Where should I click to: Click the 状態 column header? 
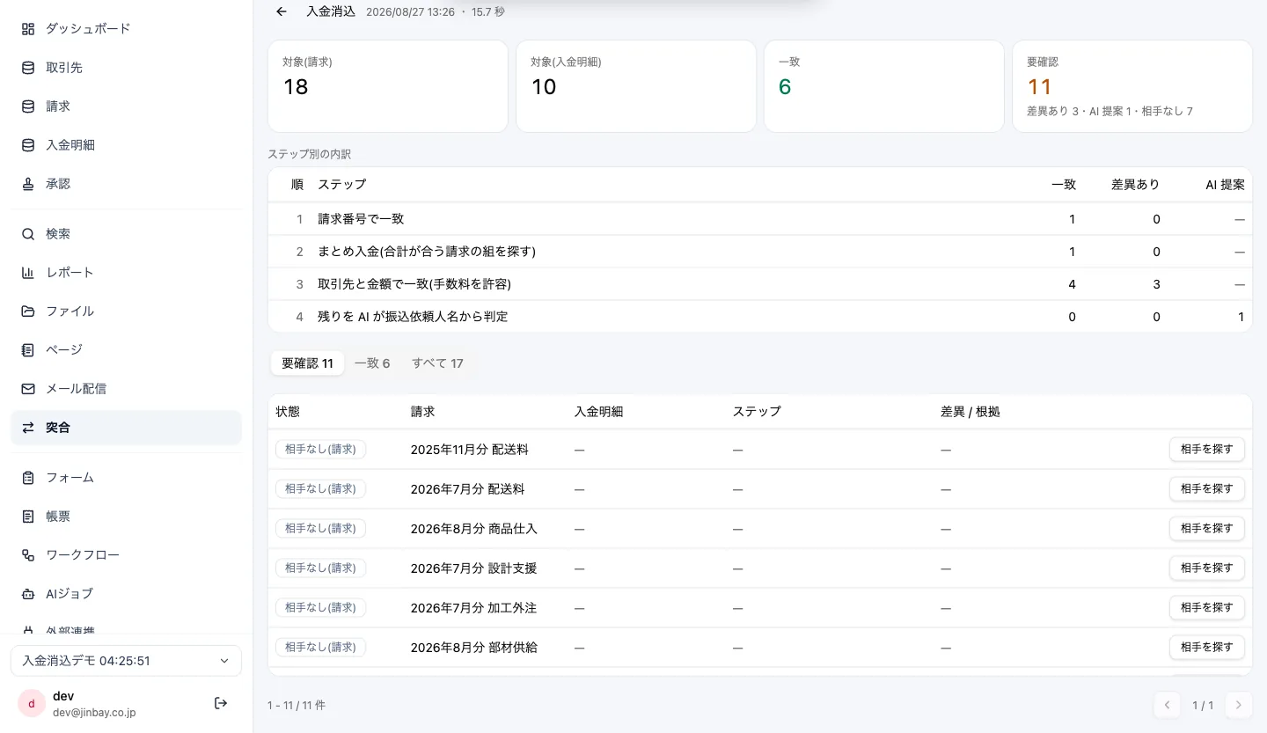288,412
